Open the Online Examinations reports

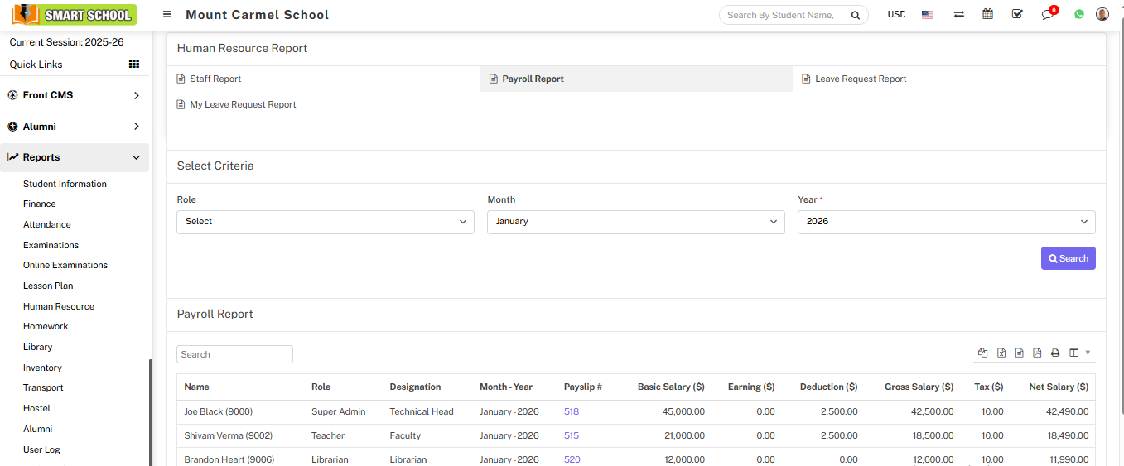tap(65, 265)
